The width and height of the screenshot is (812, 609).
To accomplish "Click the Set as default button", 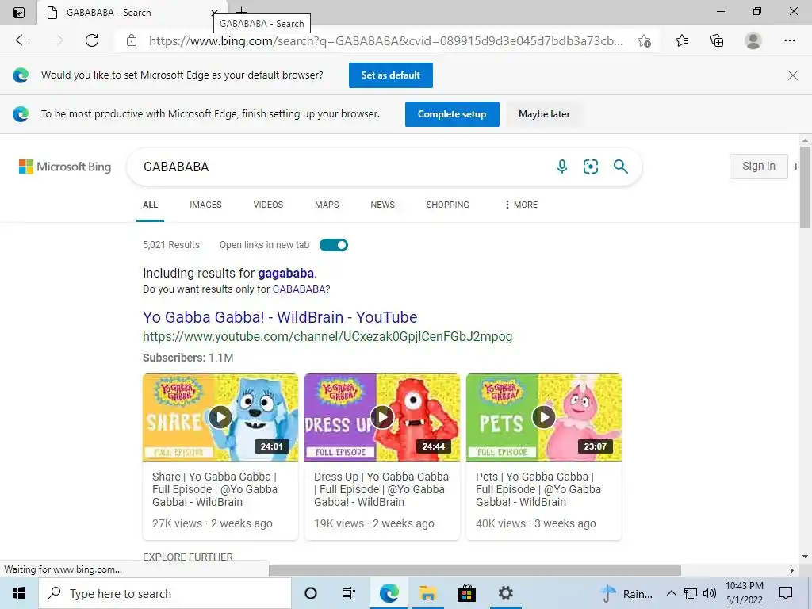I will pyautogui.click(x=390, y=75).
